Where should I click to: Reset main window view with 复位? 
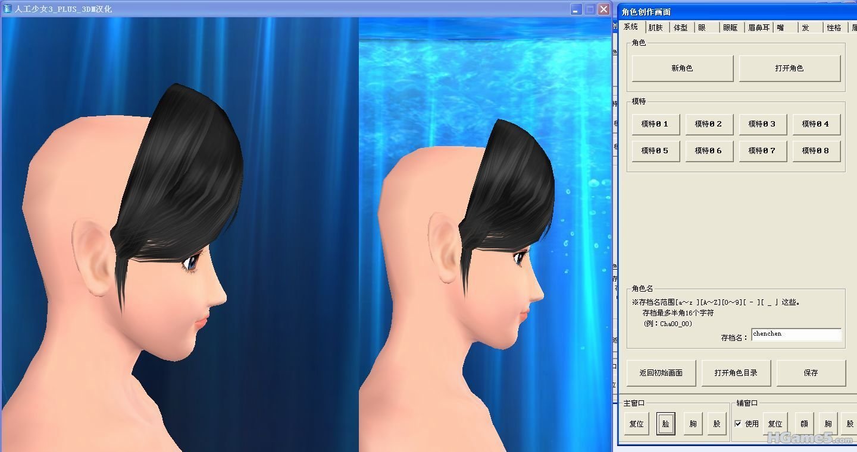pos(636,424)
